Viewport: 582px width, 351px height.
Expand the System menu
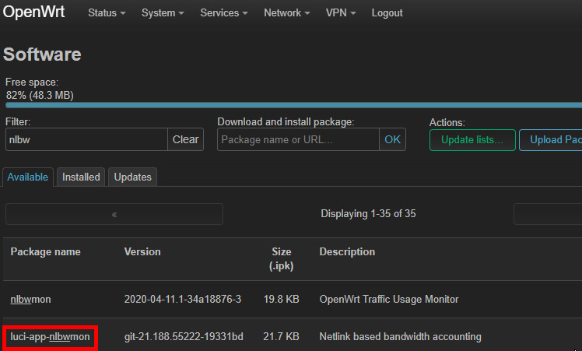tap(163, 13)
